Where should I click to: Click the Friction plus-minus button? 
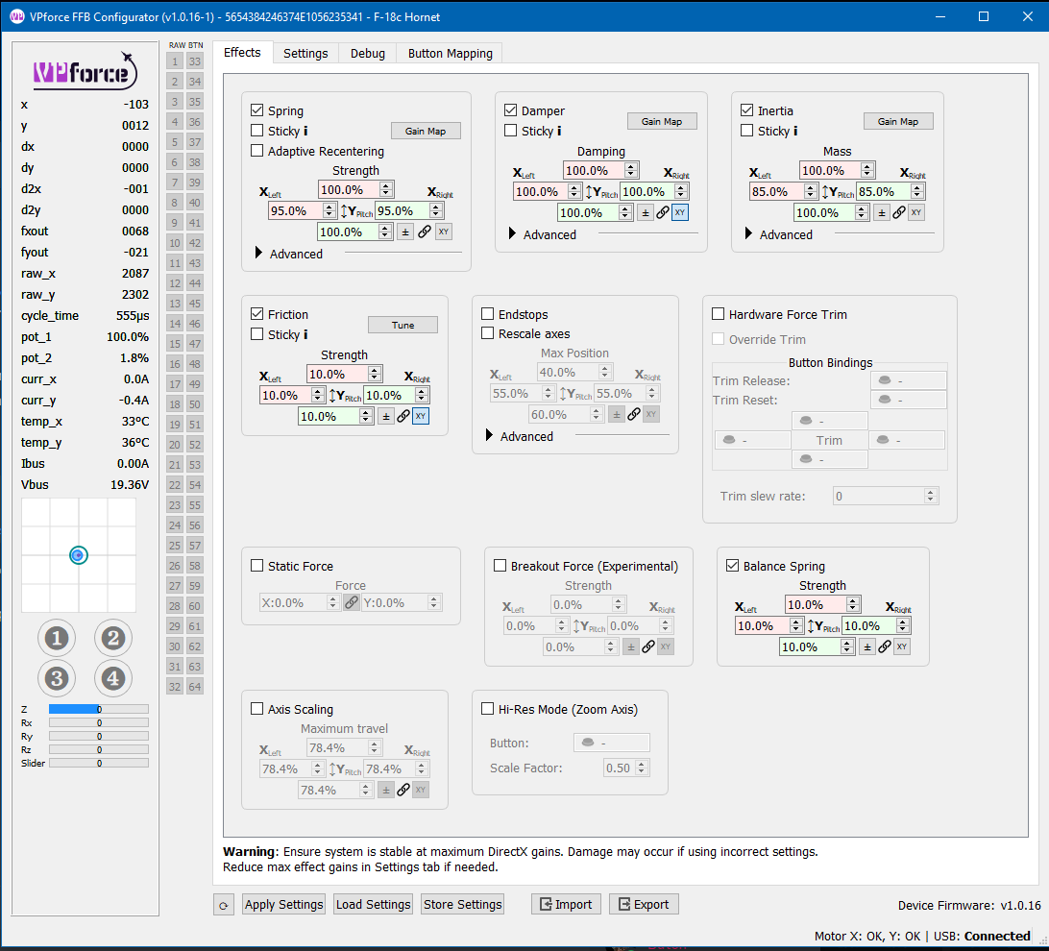pyautogui.click(x=386, y=416)
